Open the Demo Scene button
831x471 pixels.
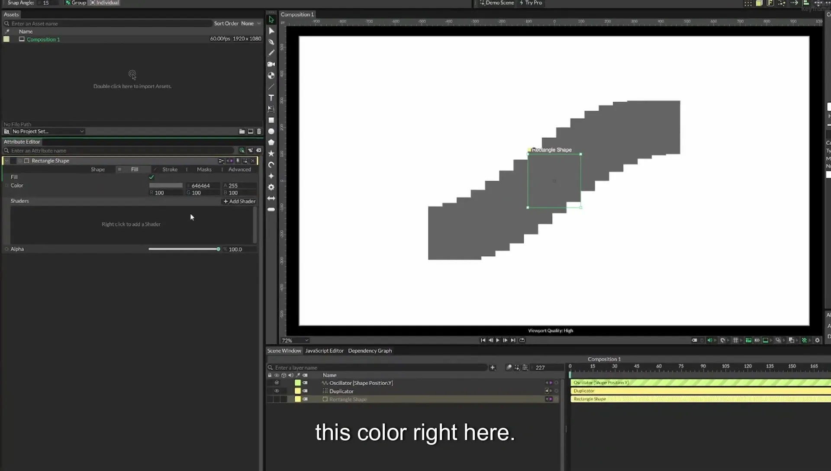(497, 3)
